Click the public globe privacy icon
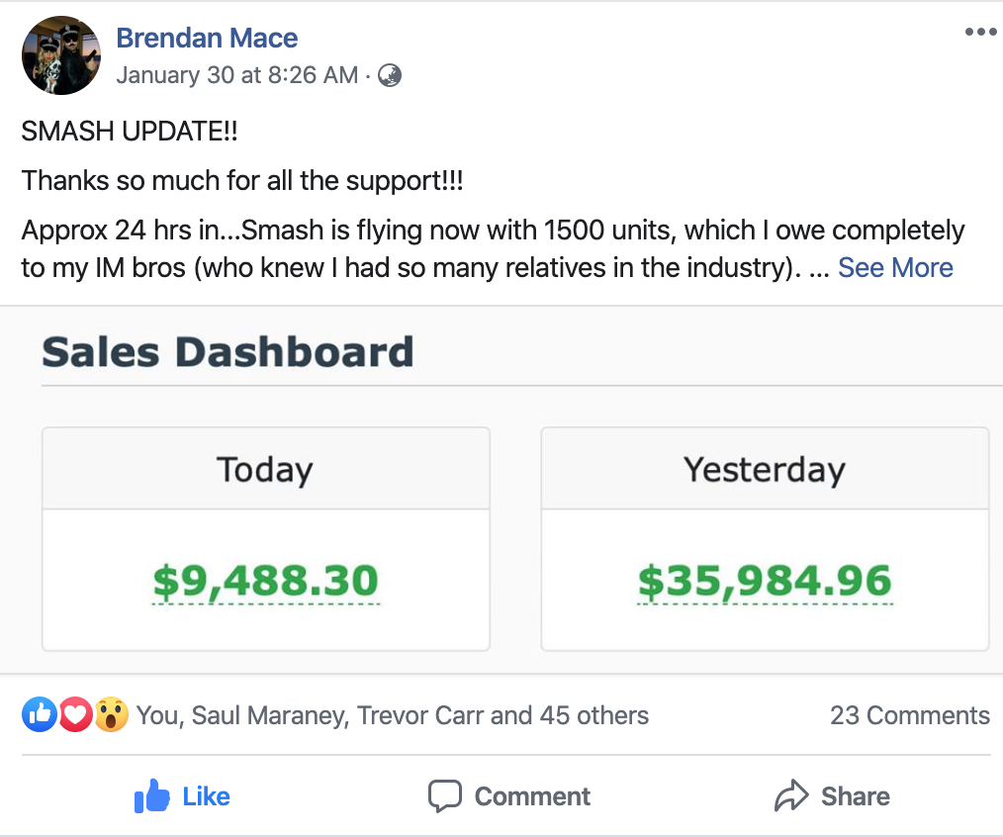 pos(390,75)
